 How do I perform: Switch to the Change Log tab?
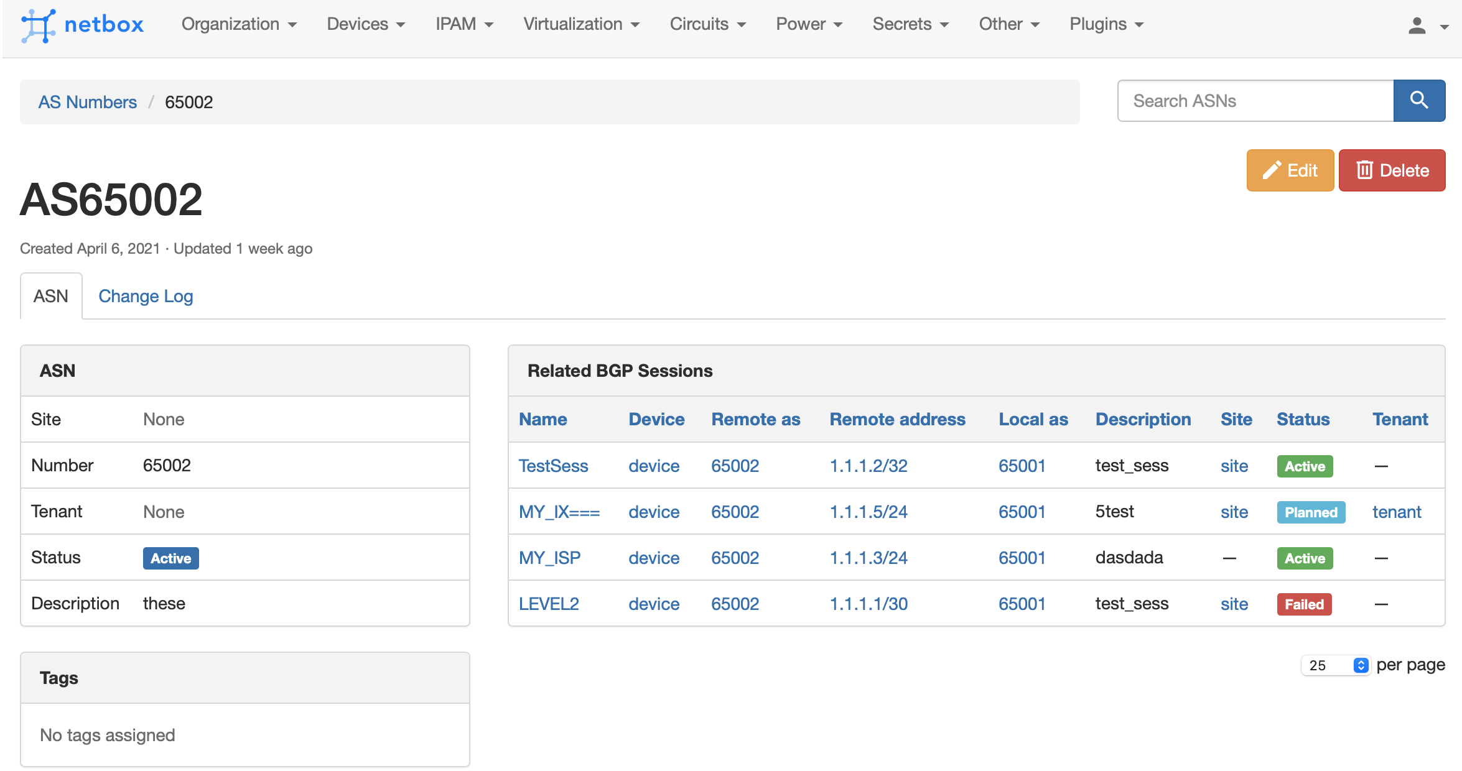click(x=146, y=296)
